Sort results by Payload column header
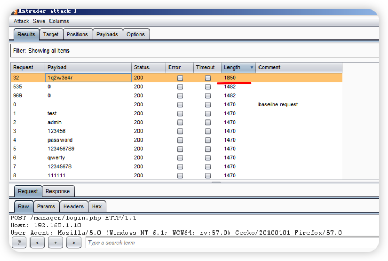 pyautogui.click(x=88, y=67)
